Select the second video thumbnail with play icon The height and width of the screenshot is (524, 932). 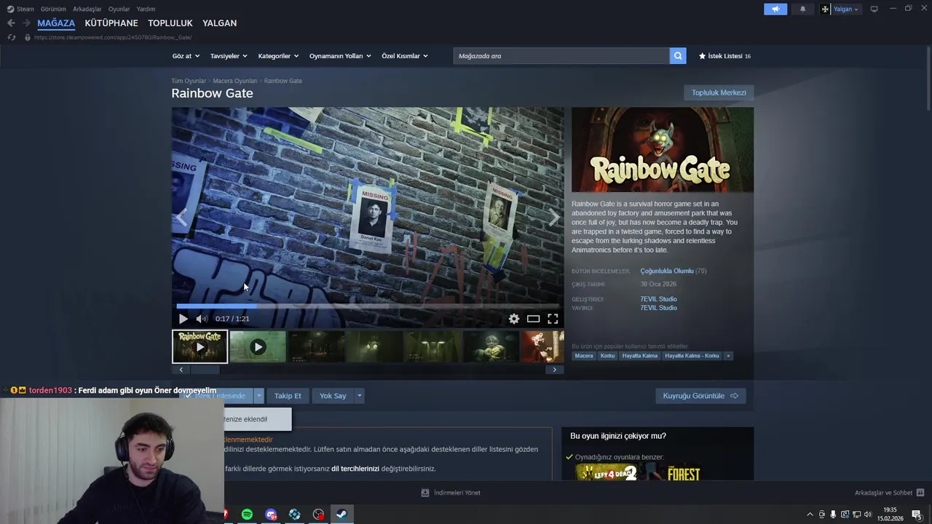tap(258, 346)
